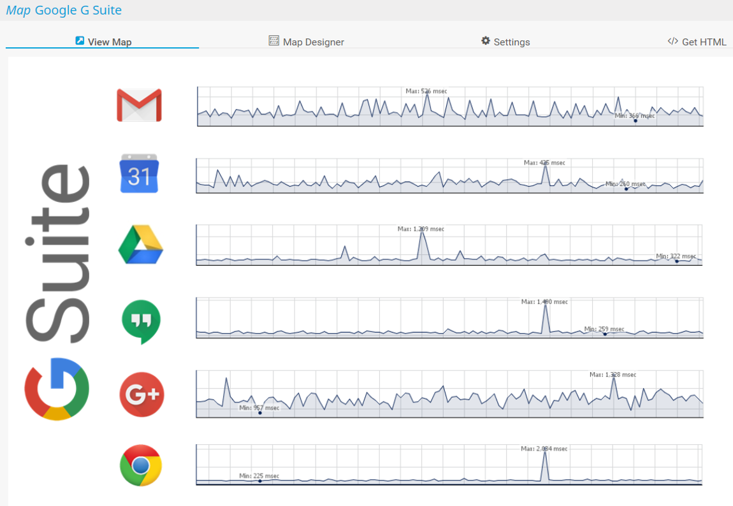
Task: Click the Gmail response time graph
Action: coord(450,106)
